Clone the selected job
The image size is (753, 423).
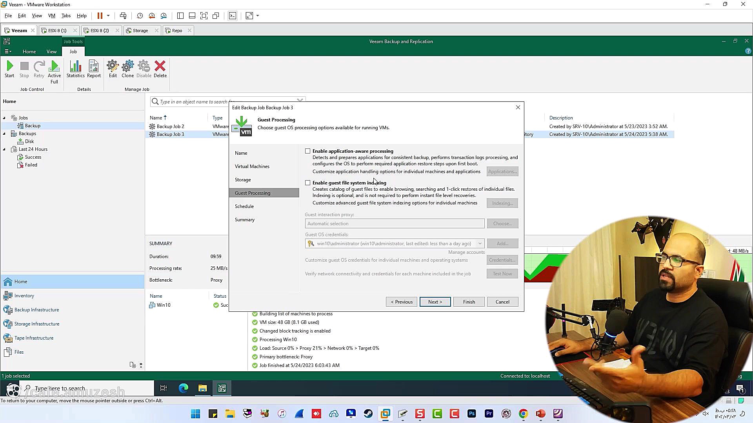[x=127, y=69]
